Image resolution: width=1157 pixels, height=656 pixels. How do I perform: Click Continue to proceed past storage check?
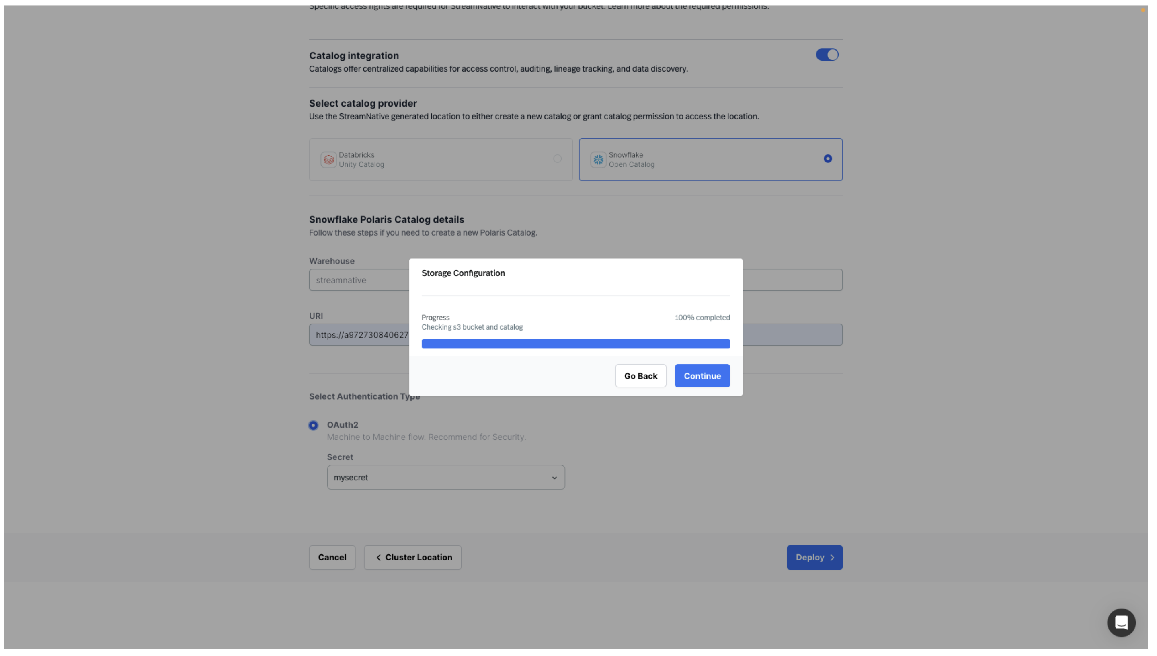[x=702, y=375]
